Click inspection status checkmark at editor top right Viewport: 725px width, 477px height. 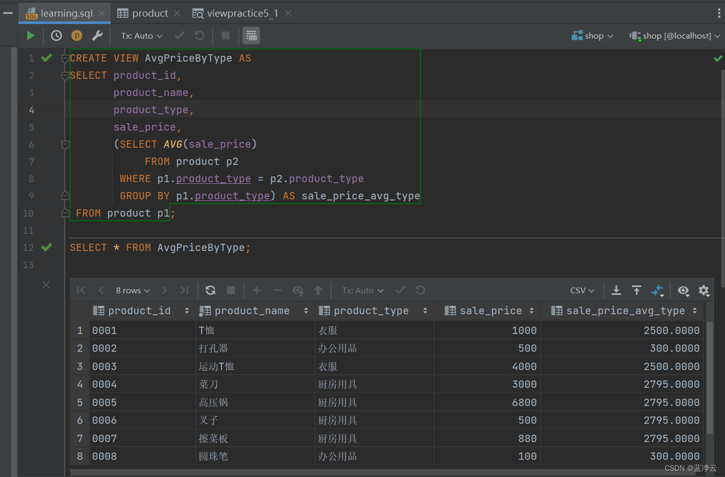click(x=718, y=58)
